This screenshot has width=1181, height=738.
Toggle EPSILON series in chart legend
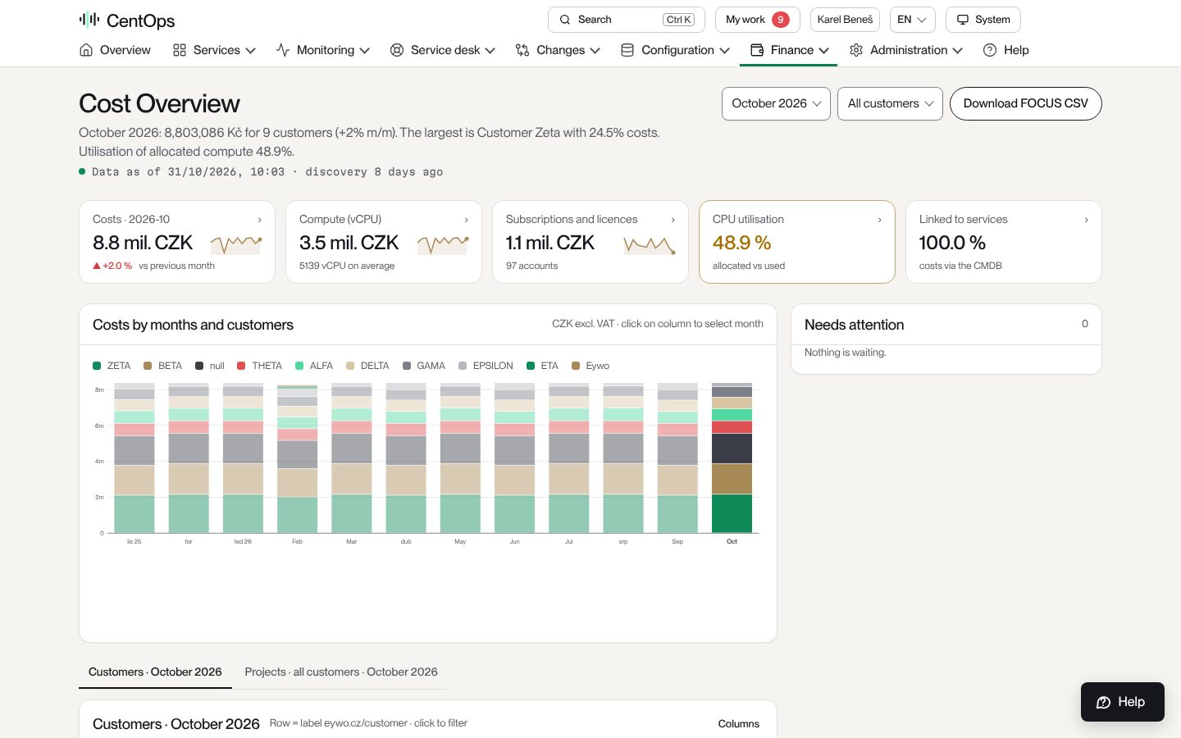(486, 366)
